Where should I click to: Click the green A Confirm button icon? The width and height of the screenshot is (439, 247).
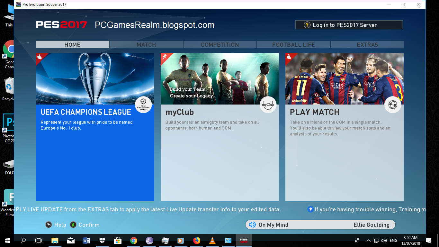click(73, 225)
